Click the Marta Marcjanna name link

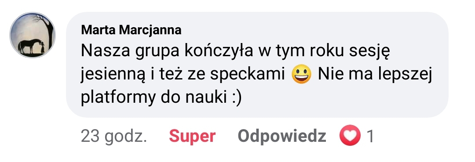(131, 30)
